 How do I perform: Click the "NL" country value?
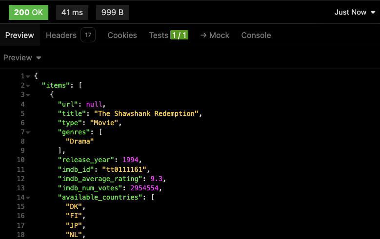(74, 235)
